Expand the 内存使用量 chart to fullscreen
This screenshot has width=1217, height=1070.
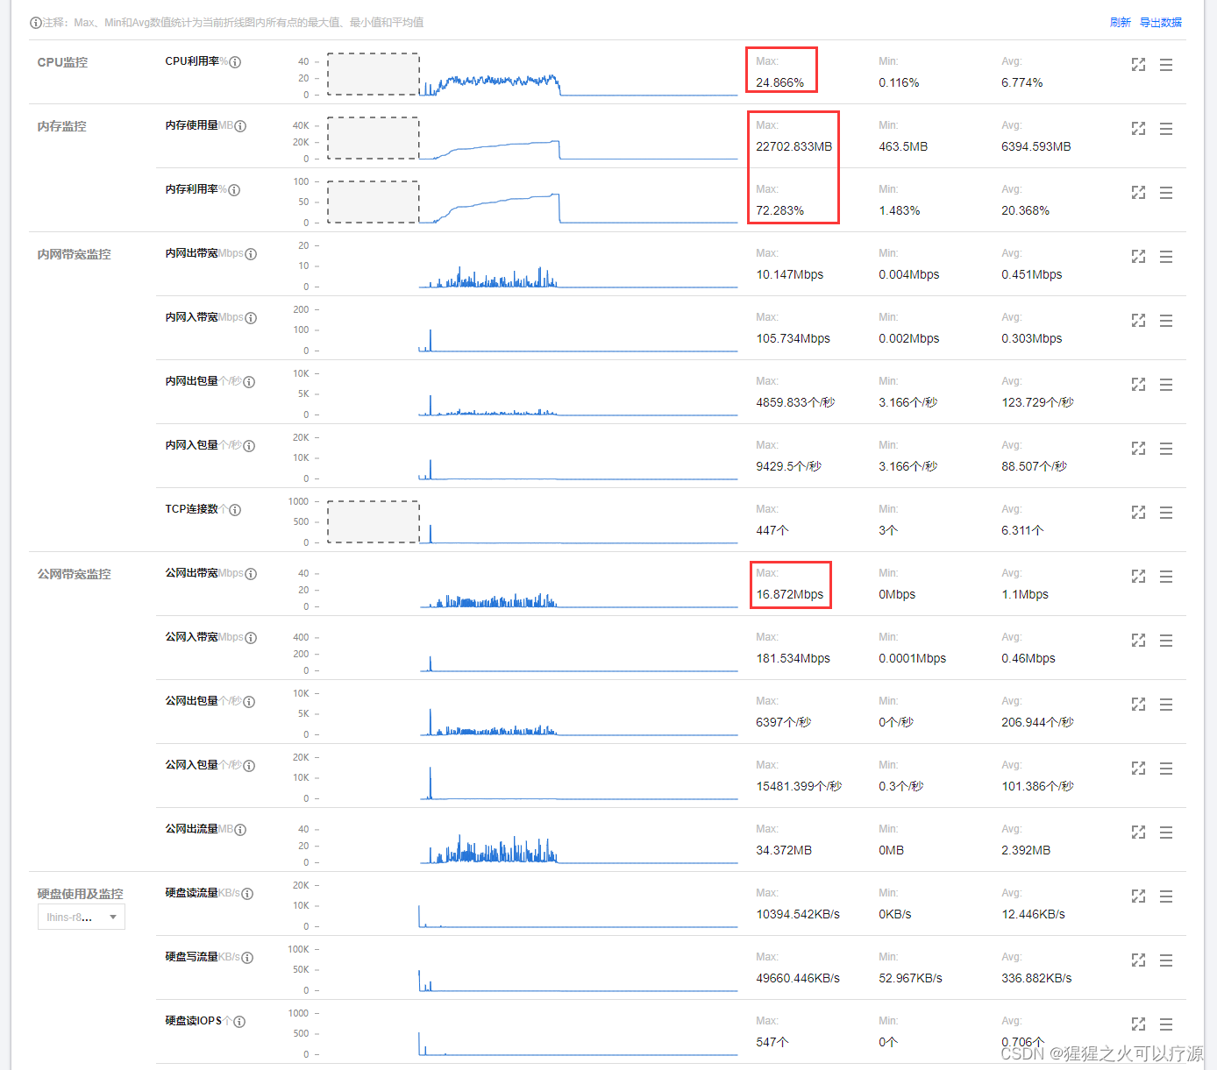1138,129
